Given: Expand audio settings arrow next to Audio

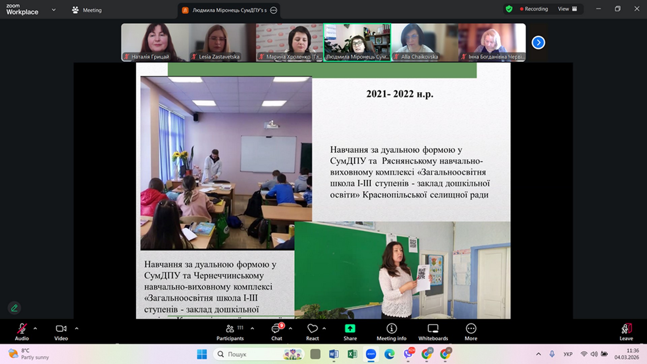Looking at the screenshot, I should [35, 328].
